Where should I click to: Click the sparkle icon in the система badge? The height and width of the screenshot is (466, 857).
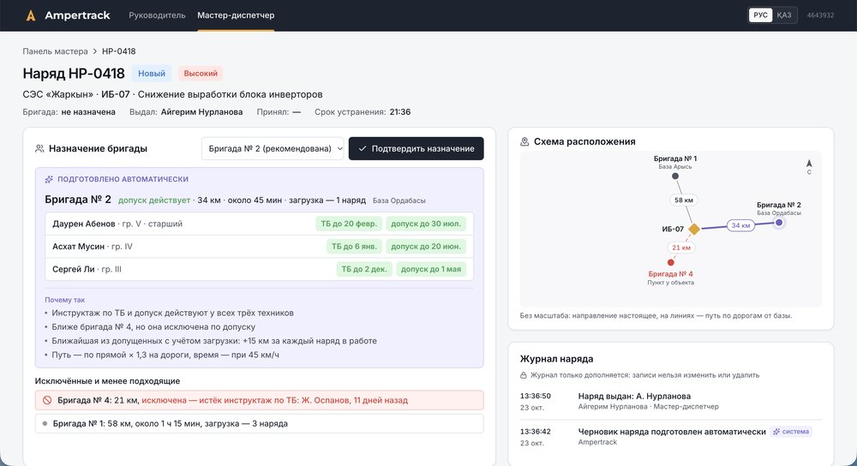point(776,432)
